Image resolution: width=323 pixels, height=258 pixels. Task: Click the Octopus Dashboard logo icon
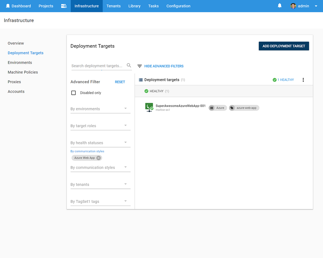(x=8, y=6)
